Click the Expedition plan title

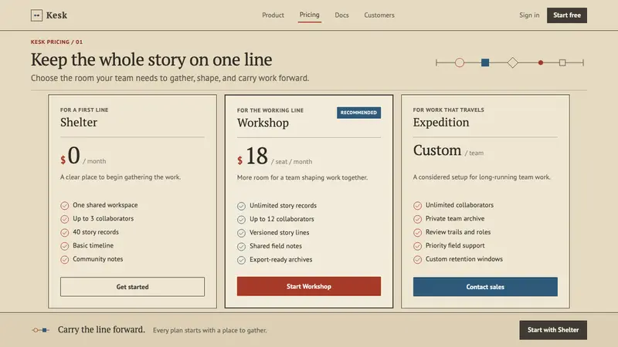pyautogui.click(x=441, y=123)
